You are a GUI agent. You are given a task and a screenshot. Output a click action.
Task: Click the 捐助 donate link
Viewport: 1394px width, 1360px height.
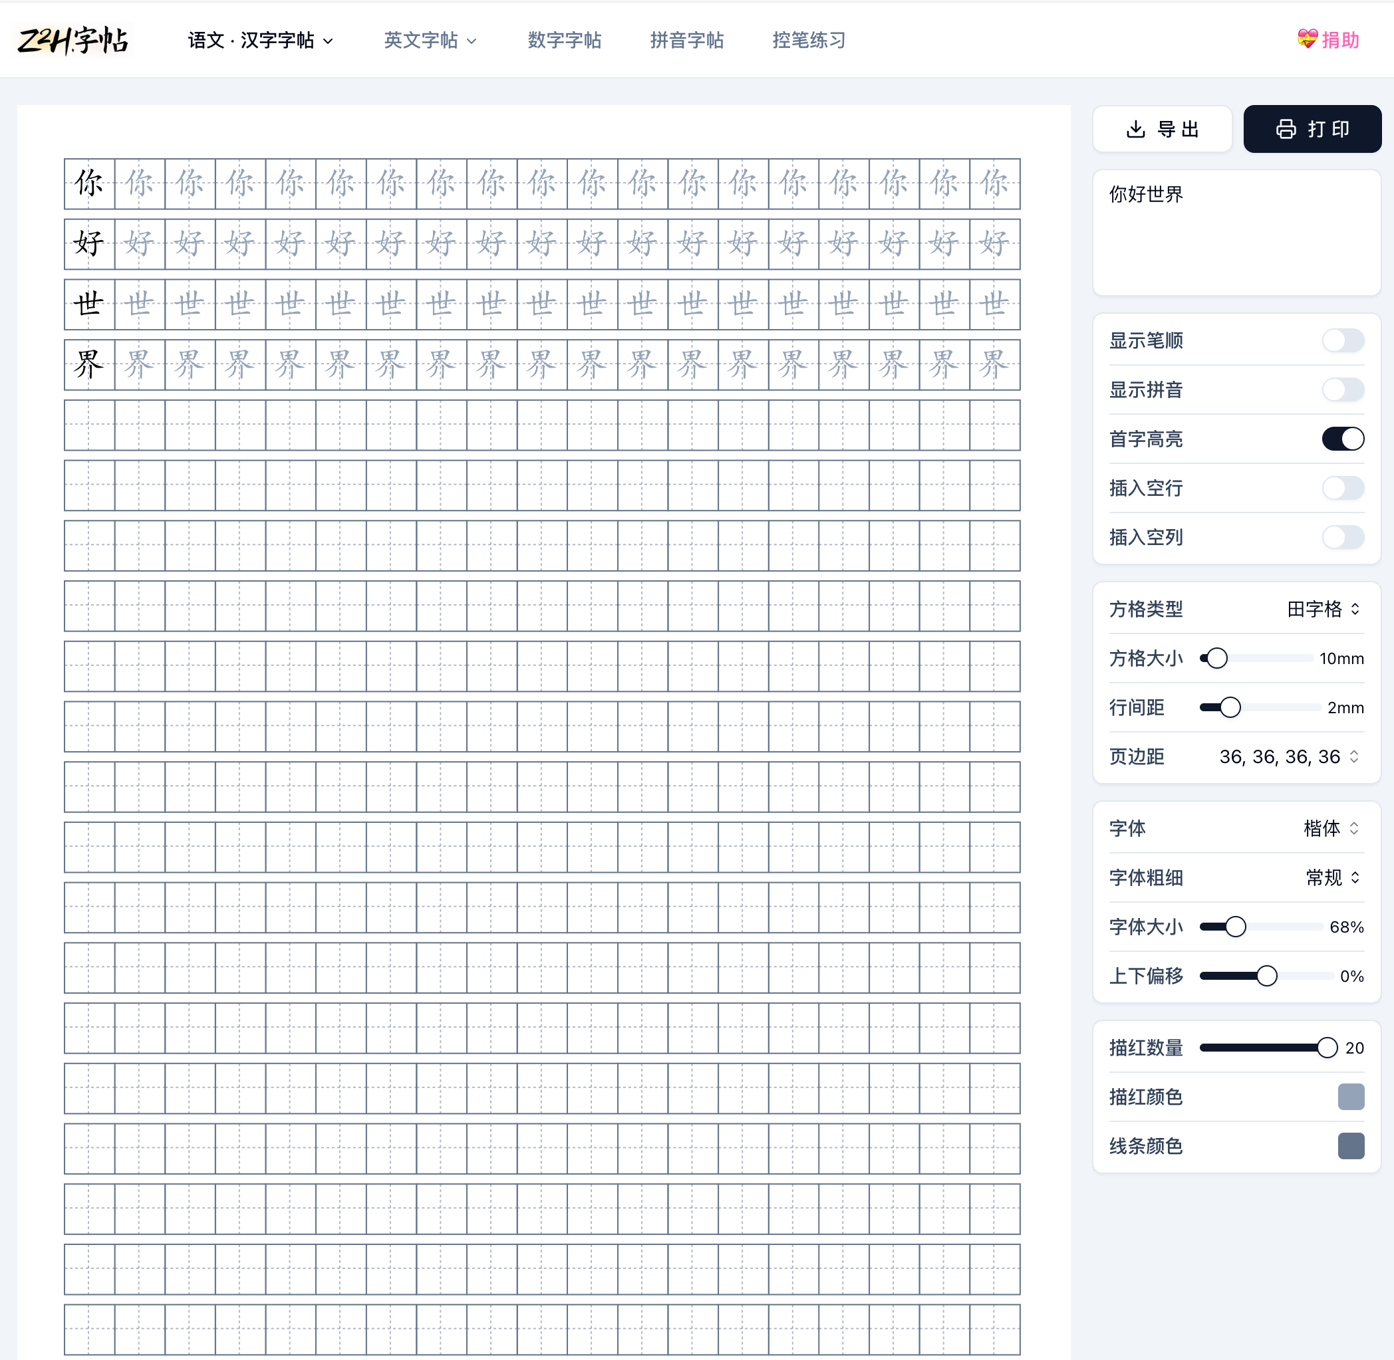point(1339,41)
